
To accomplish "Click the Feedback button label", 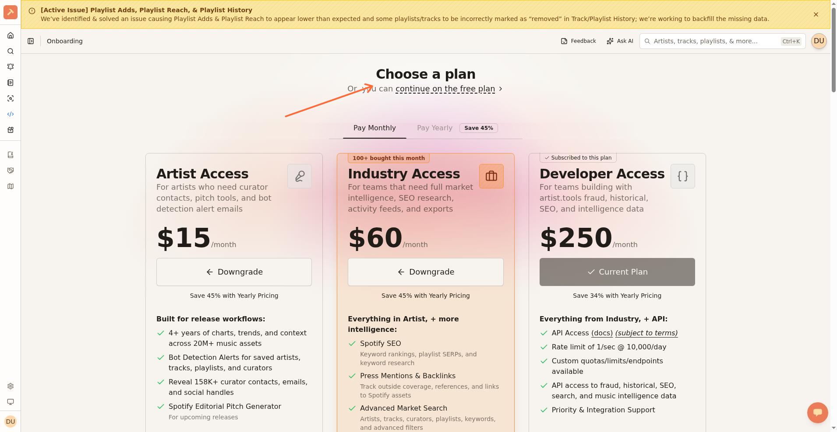I will coord(583,41).
